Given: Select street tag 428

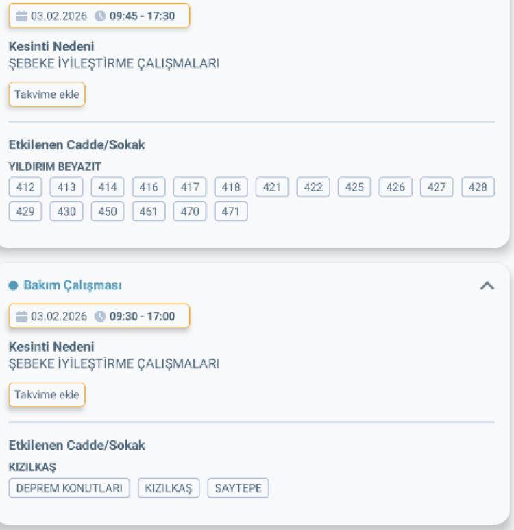Looking at the screenshot, I should tap(478, 187).
